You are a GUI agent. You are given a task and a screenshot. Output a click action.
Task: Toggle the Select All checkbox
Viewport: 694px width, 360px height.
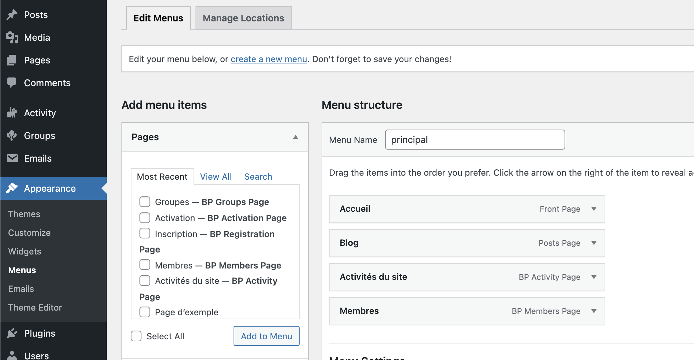point(136,336)
